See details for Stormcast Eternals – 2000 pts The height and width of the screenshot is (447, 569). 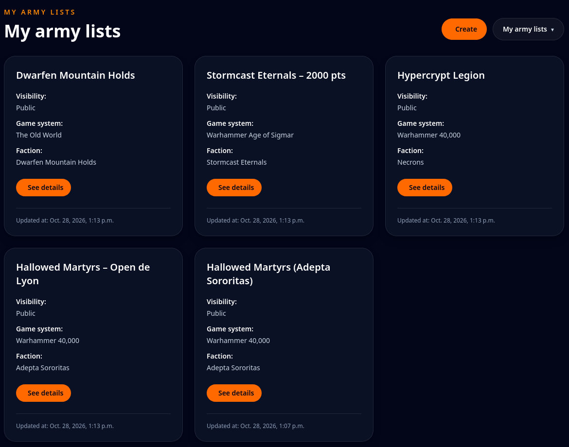click(x=234, y=188)
